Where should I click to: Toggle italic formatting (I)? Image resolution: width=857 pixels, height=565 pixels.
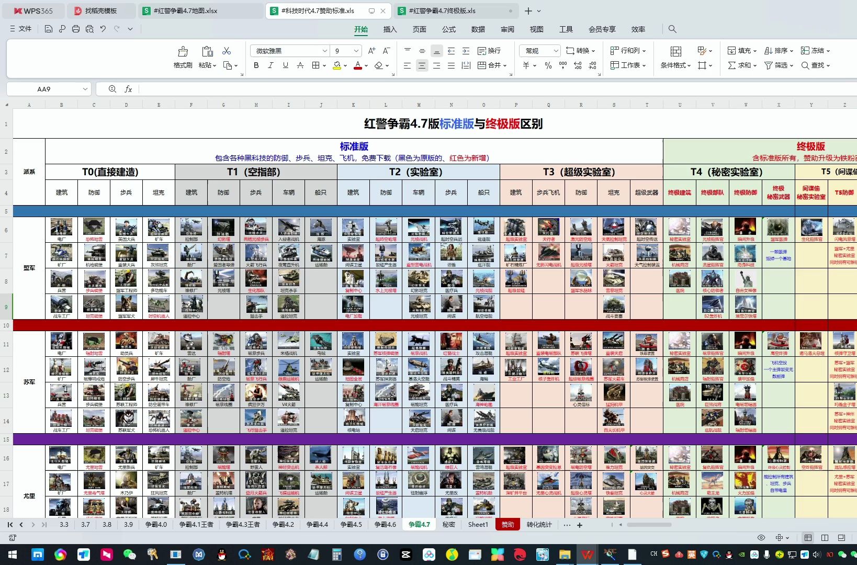coord(270,65)
